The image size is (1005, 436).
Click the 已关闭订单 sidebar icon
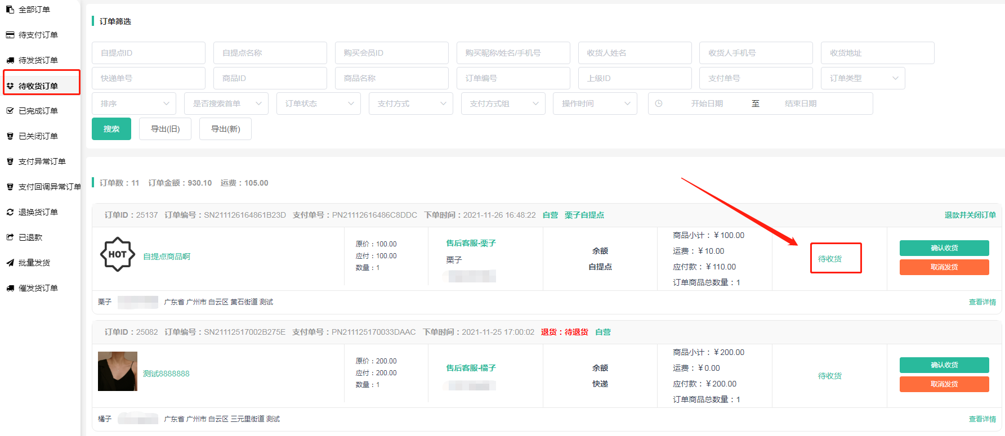(x=10, y=136)
